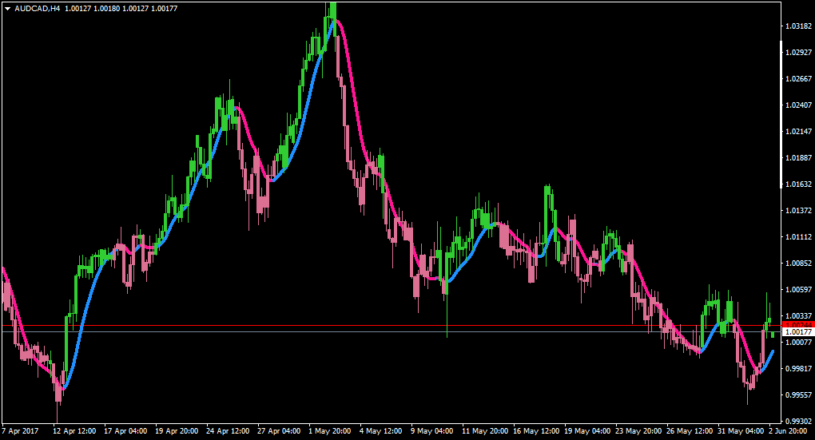This screenshot has height=440, width=815.
Task: Select the white 1.00177 current price tag
Action: 798,331
